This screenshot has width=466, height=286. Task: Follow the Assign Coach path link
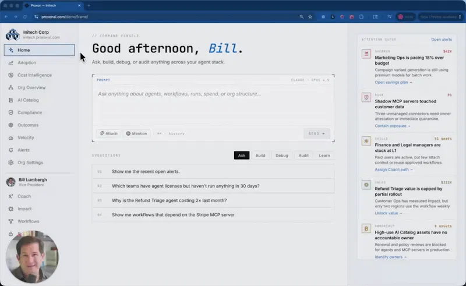(394, 170)
